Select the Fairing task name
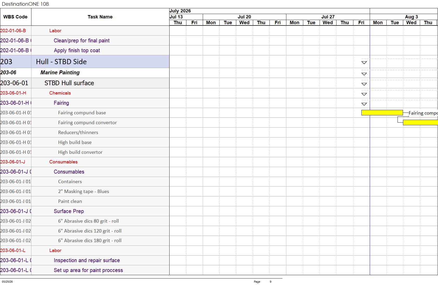 [x=61, y=103]
